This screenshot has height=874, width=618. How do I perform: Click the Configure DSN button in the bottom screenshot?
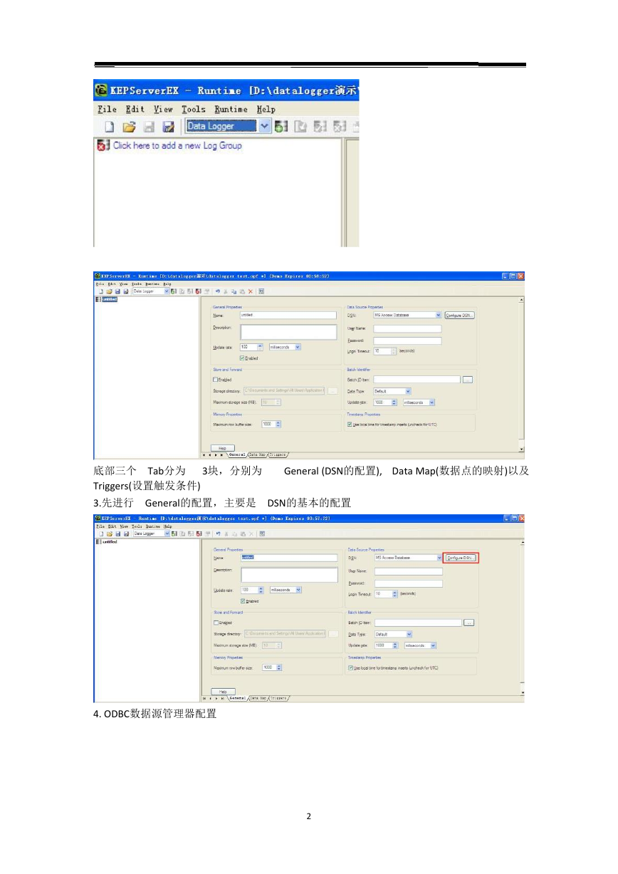tap(461, 558)
